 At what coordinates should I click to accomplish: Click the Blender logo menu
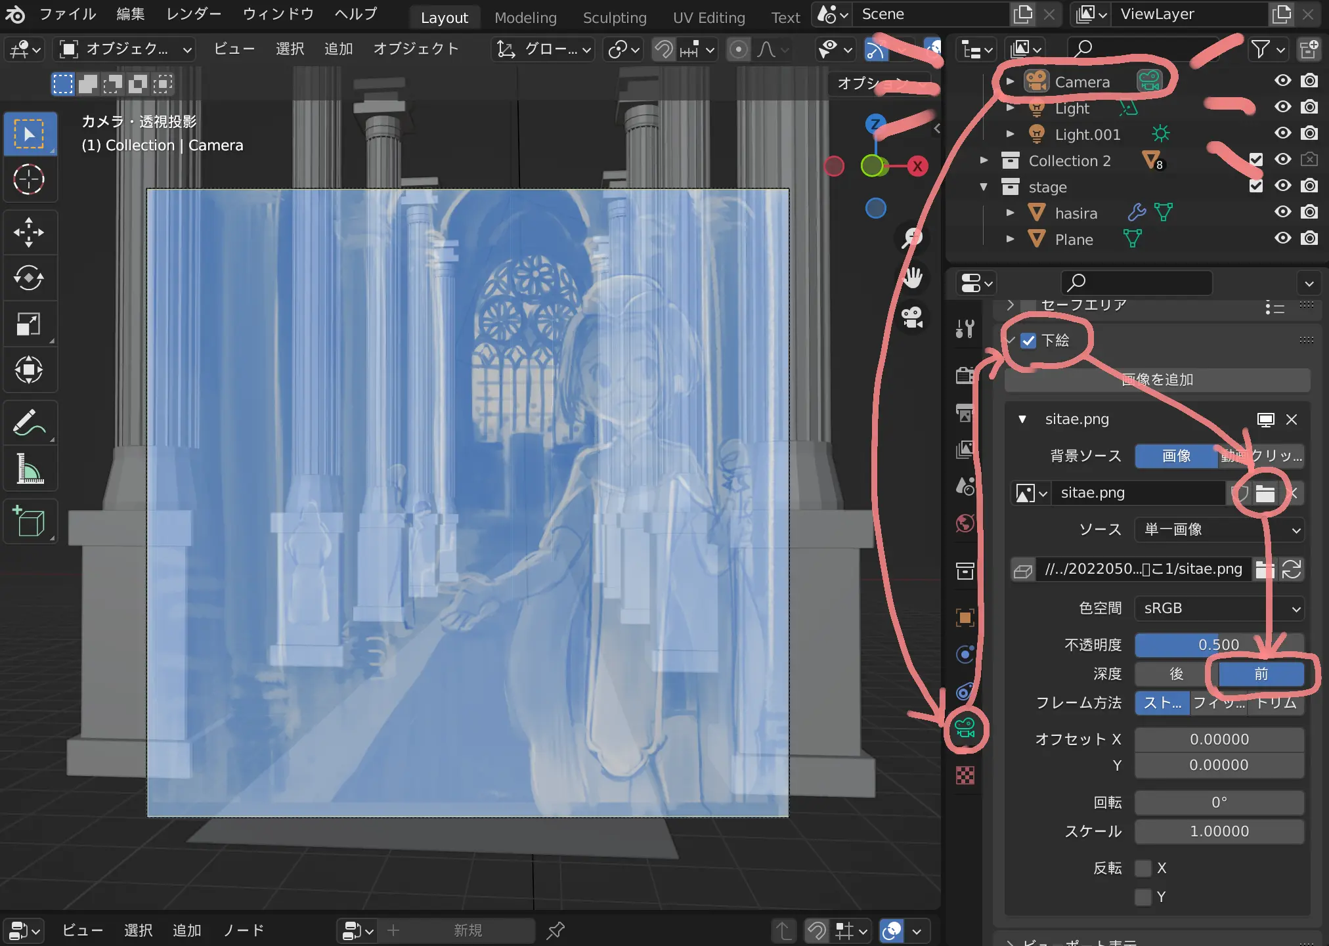[x=14, y=14]
